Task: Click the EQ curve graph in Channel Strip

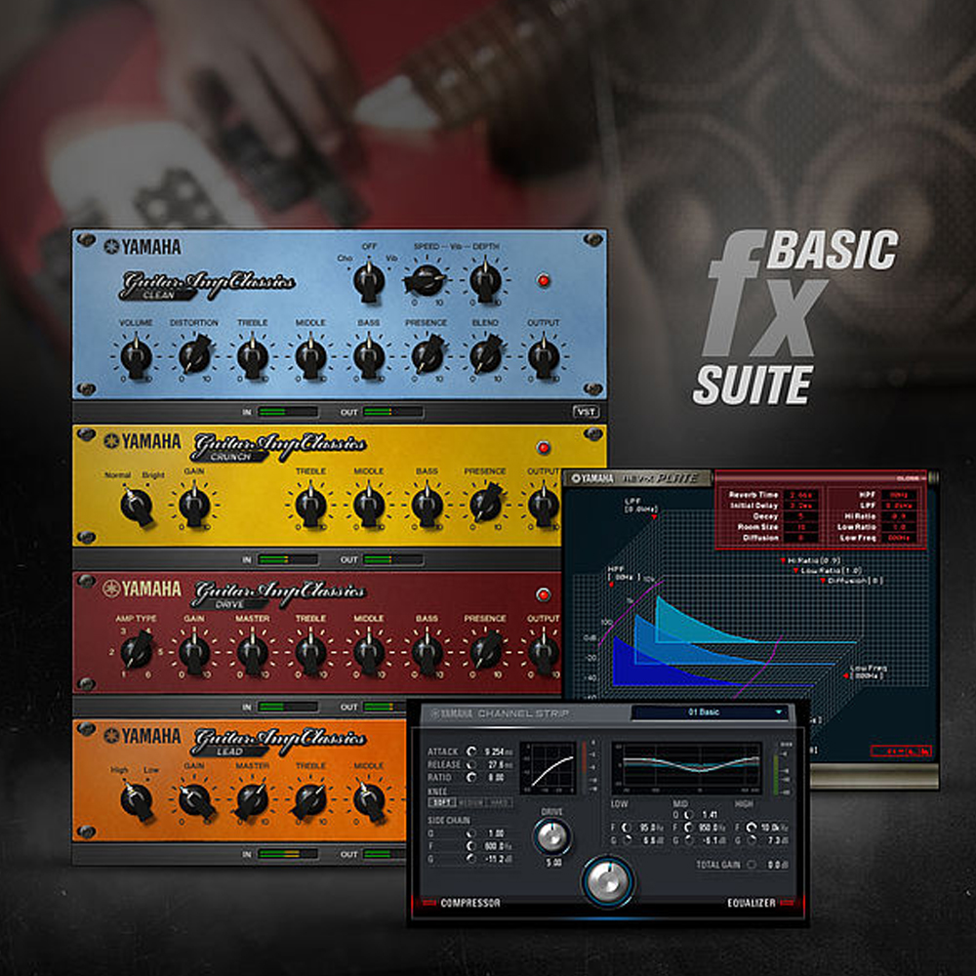Action: tap(686, 767)
